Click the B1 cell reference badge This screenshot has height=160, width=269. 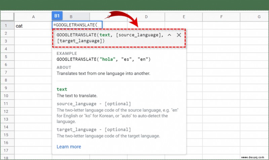point(57,16)
